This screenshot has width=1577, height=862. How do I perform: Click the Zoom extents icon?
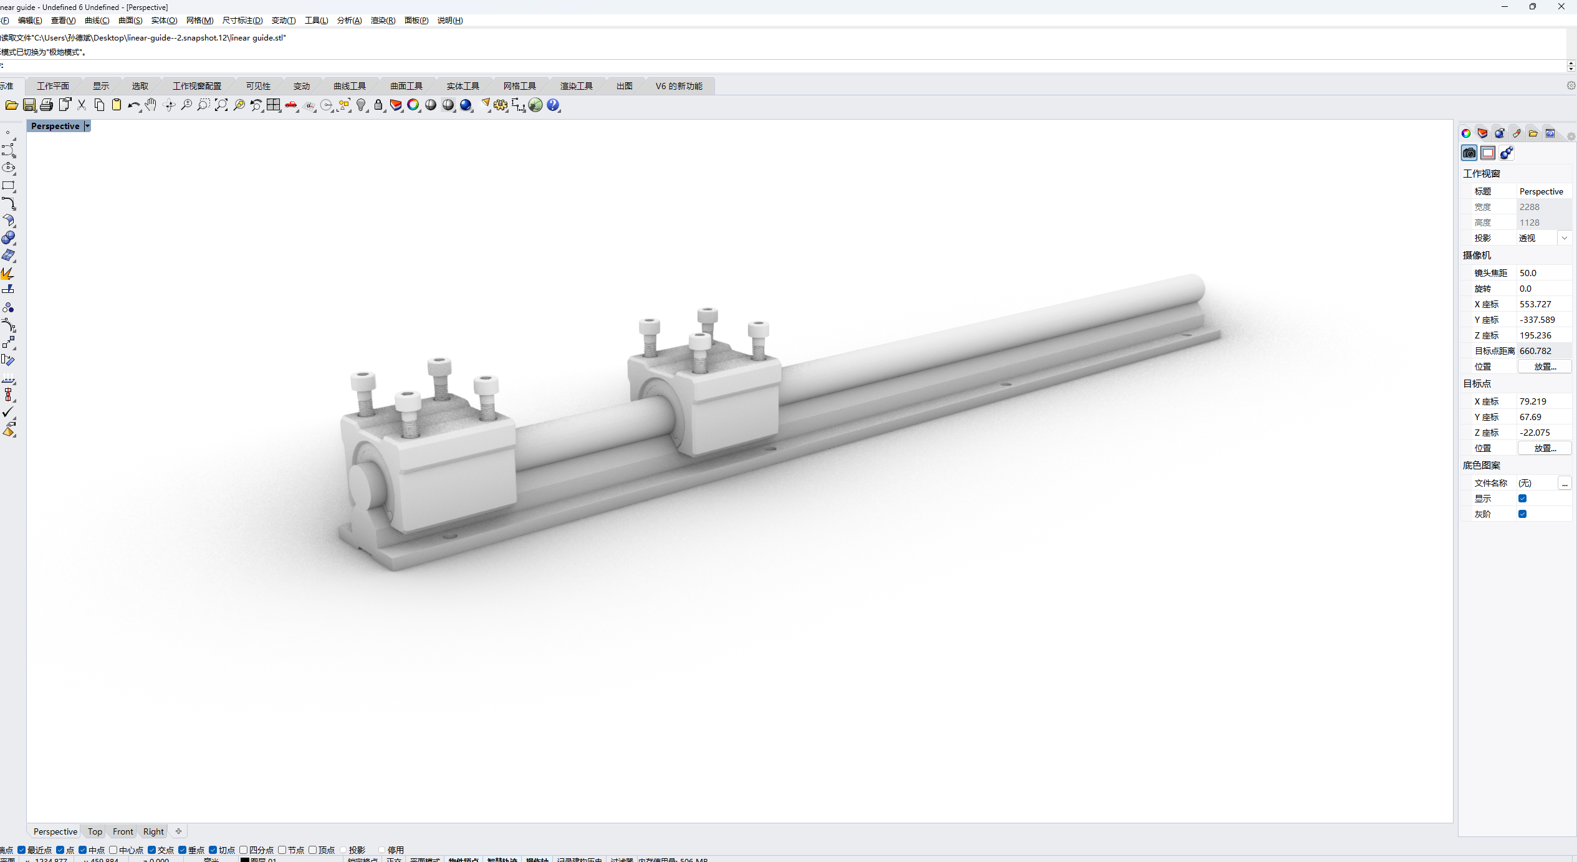(x=221, y=105)
